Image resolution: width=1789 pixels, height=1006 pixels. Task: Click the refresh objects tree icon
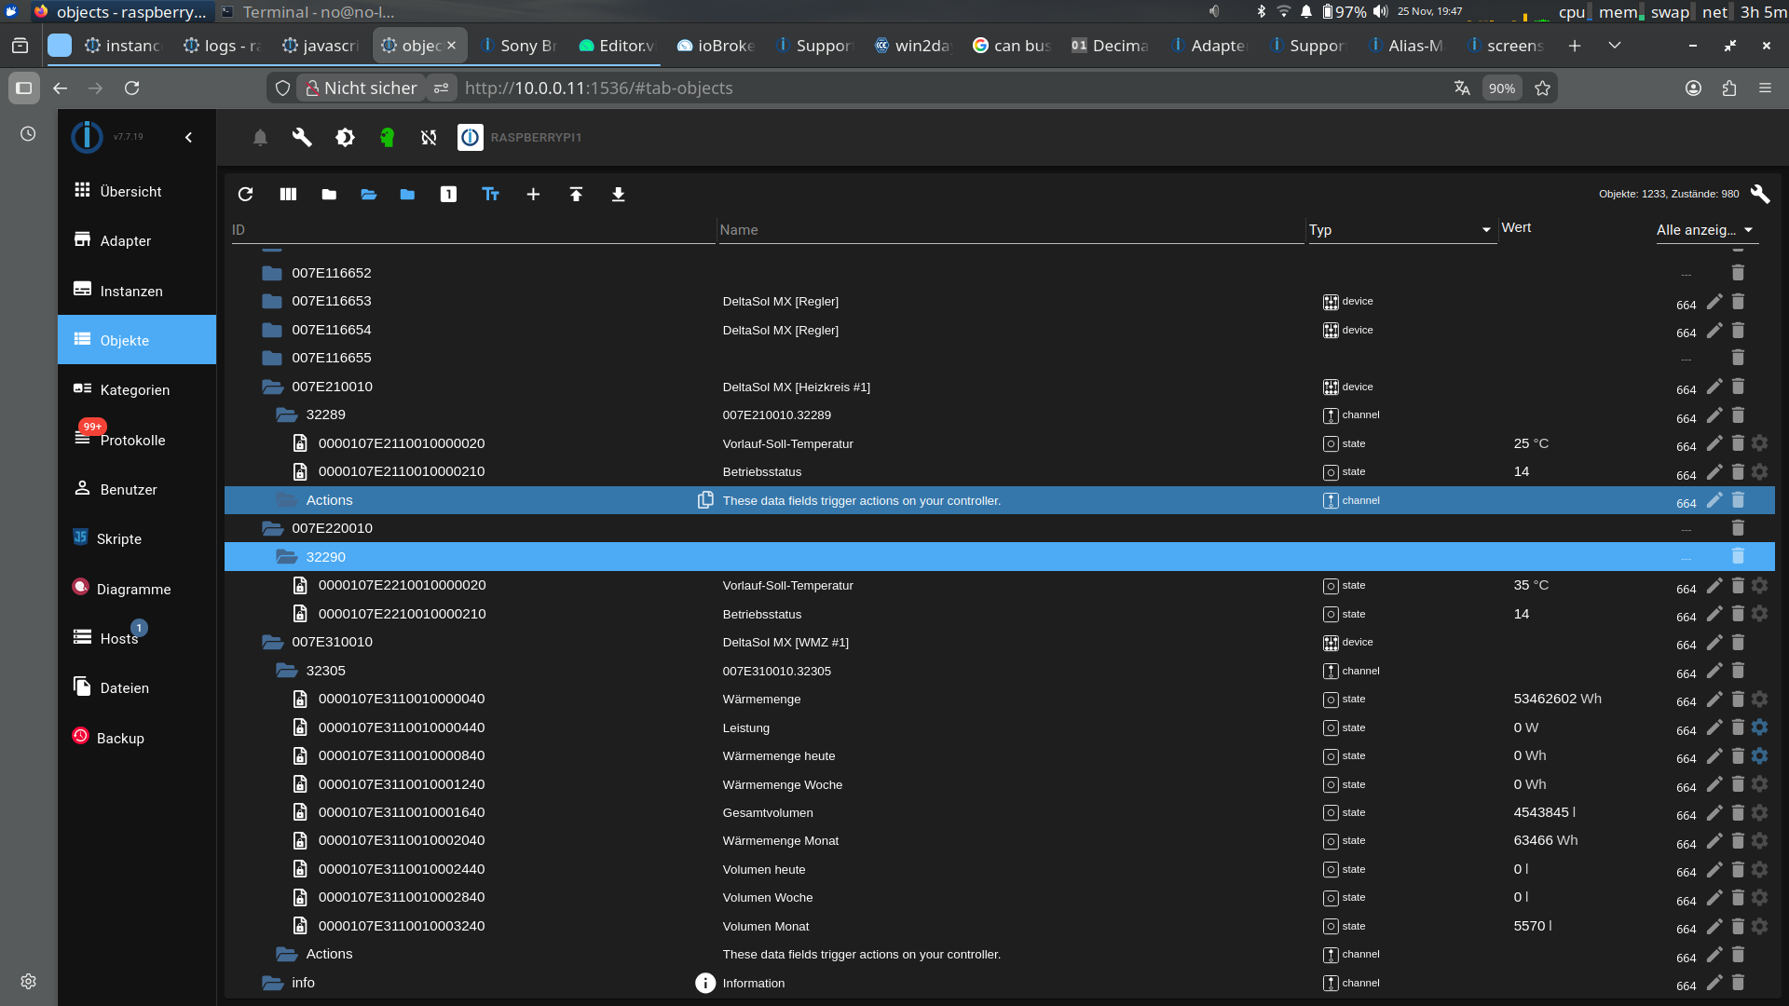coord(245,194)
